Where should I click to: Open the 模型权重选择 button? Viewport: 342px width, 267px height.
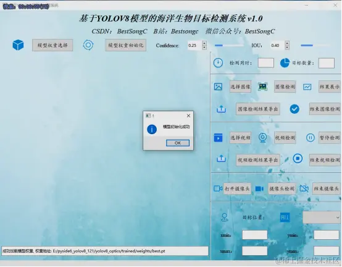point(52,45)
